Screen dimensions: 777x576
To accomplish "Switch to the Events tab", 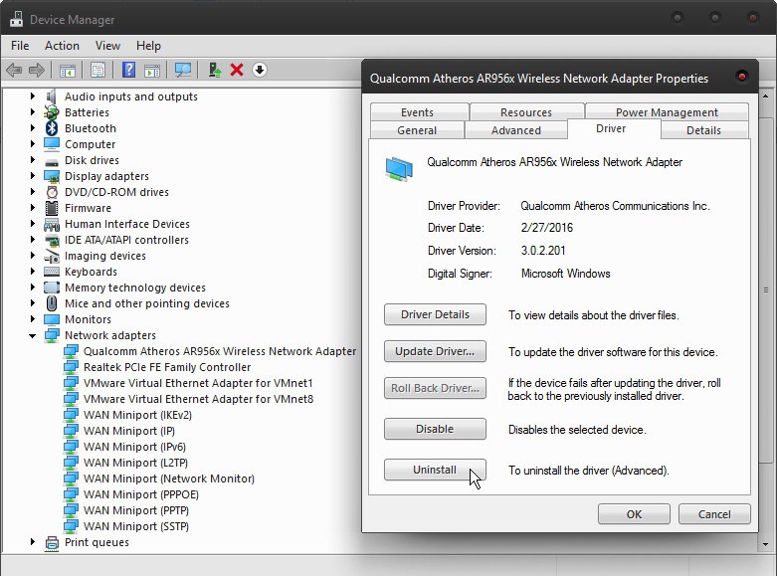I will tap(417, 112).
